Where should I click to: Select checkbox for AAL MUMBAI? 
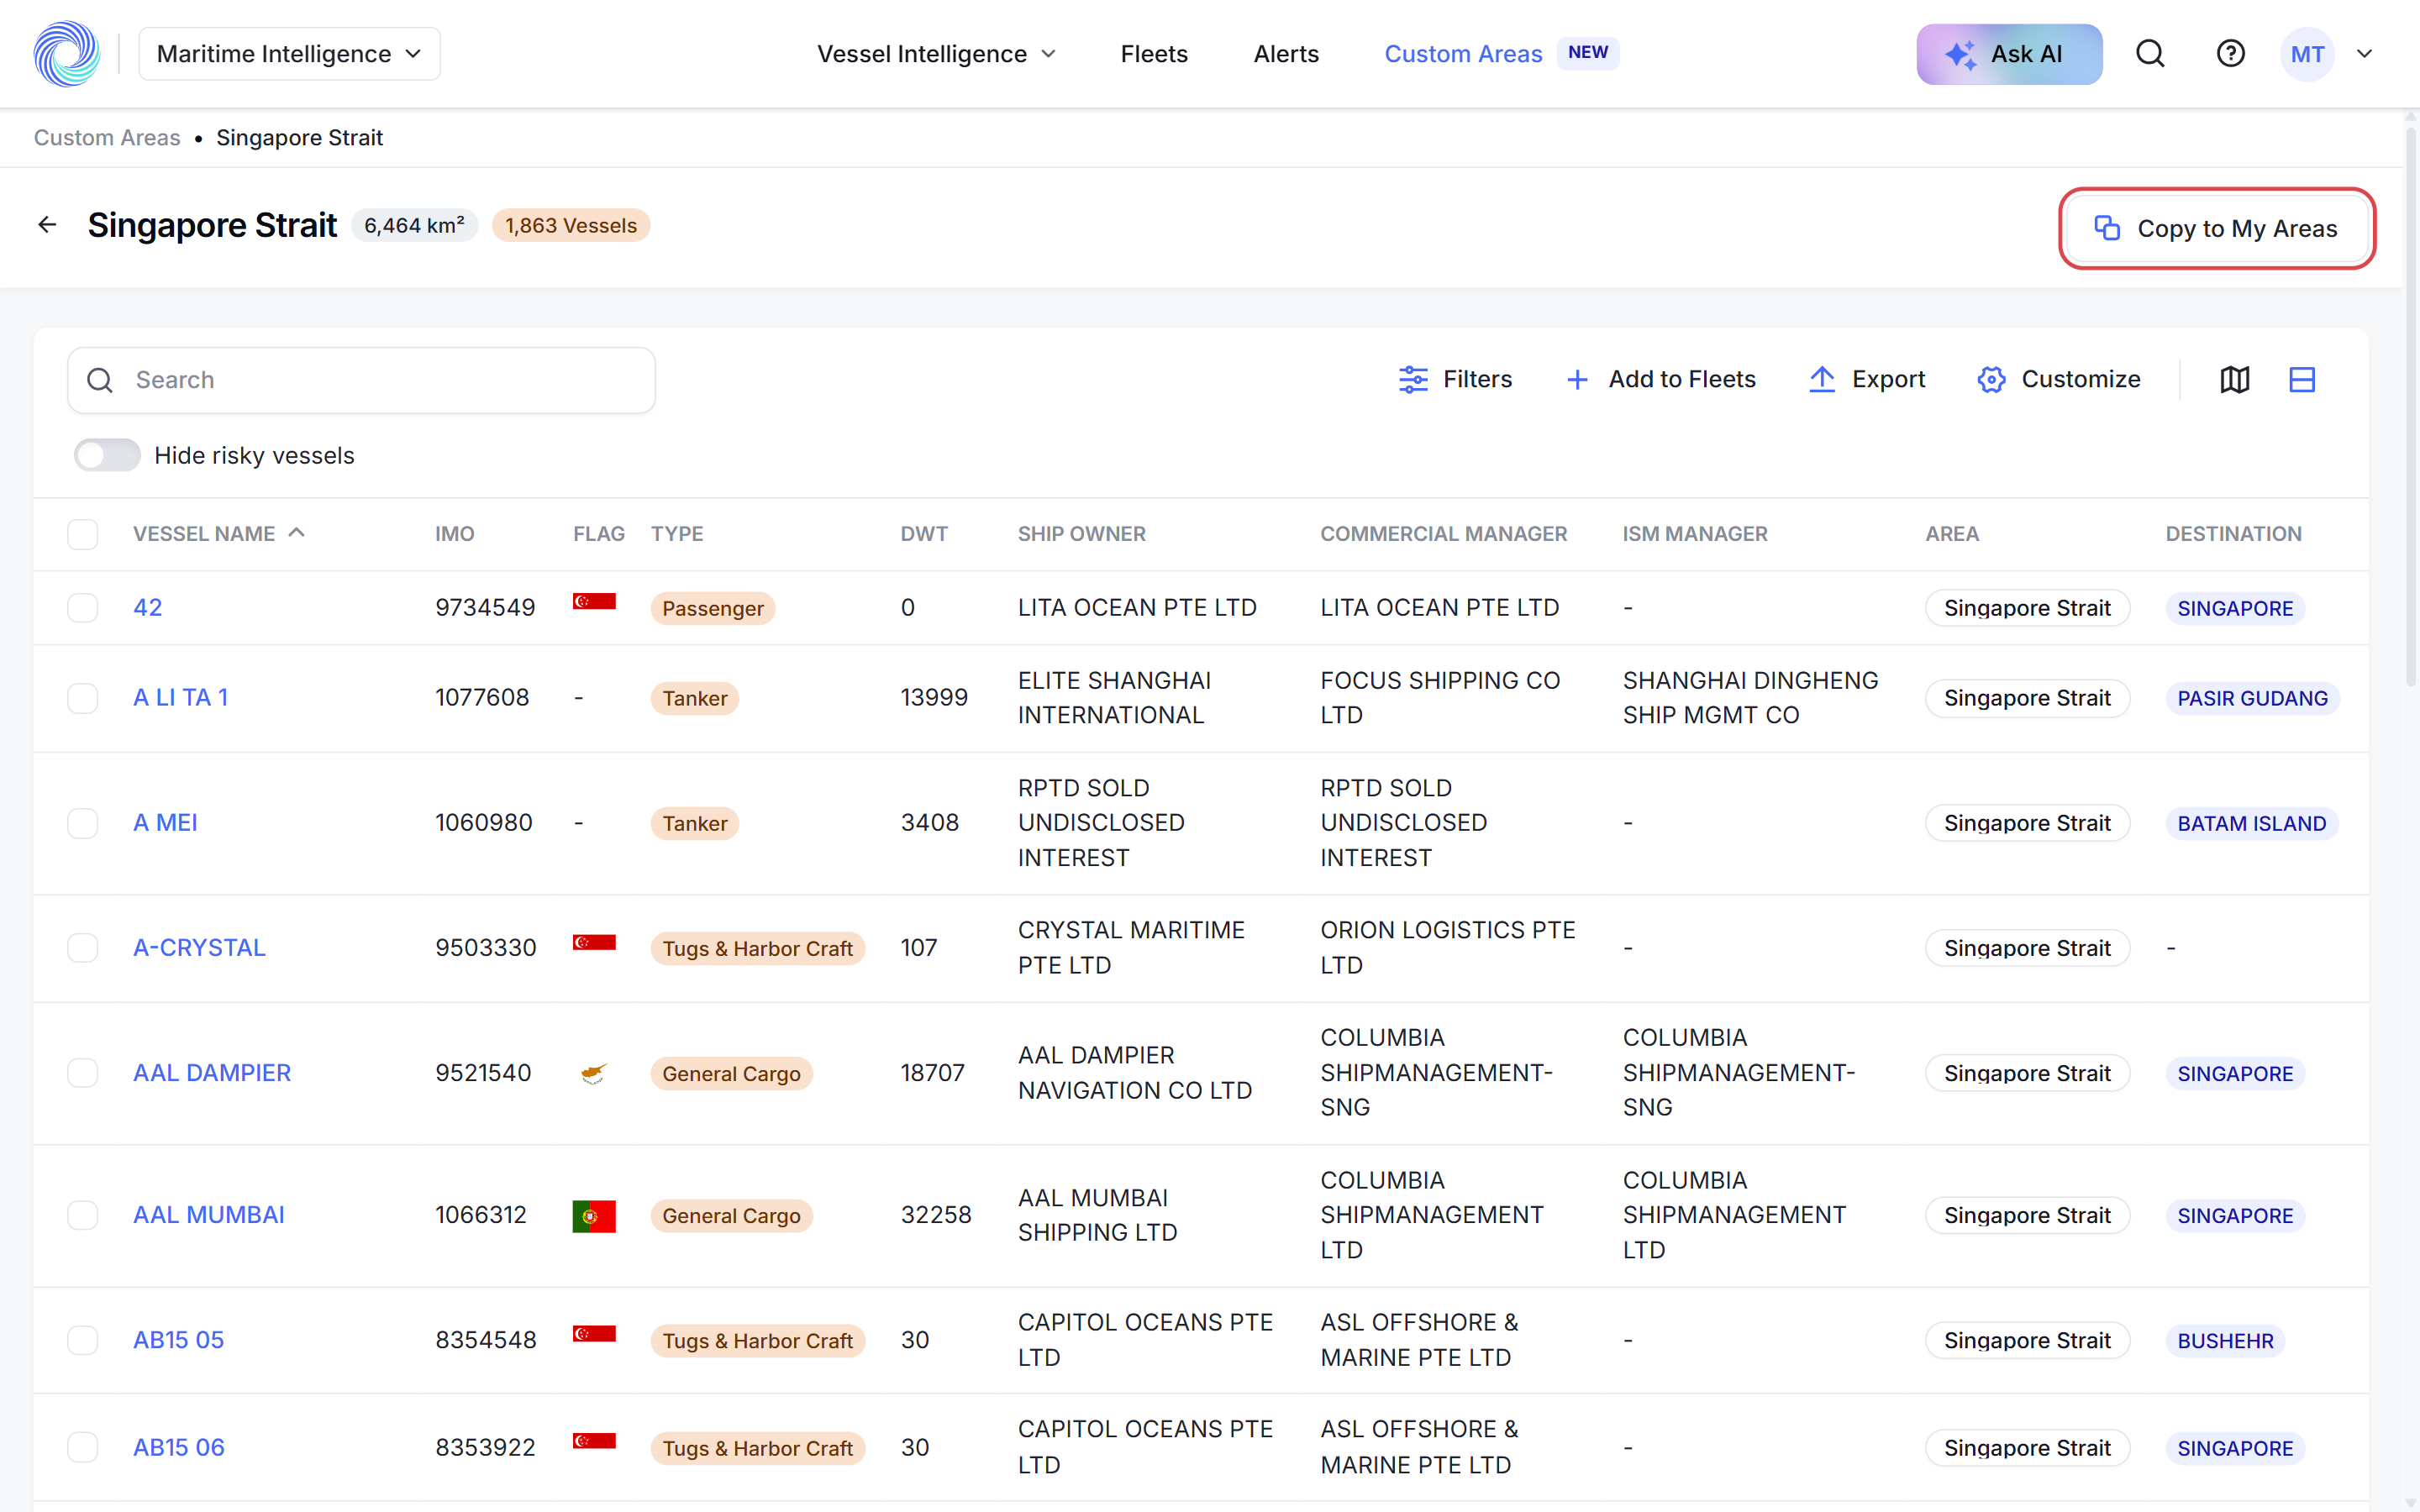pos(83,1215)
